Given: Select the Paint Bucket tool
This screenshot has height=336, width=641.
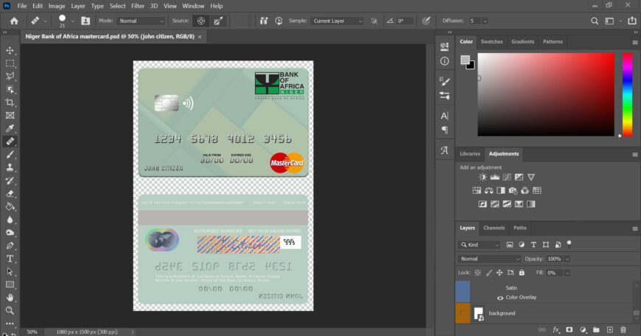Looking at the screenshot, I should coord(10,207).
